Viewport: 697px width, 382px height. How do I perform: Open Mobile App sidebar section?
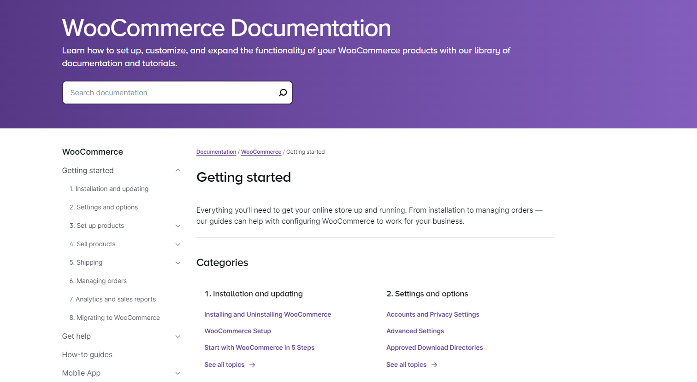(81, 373)
